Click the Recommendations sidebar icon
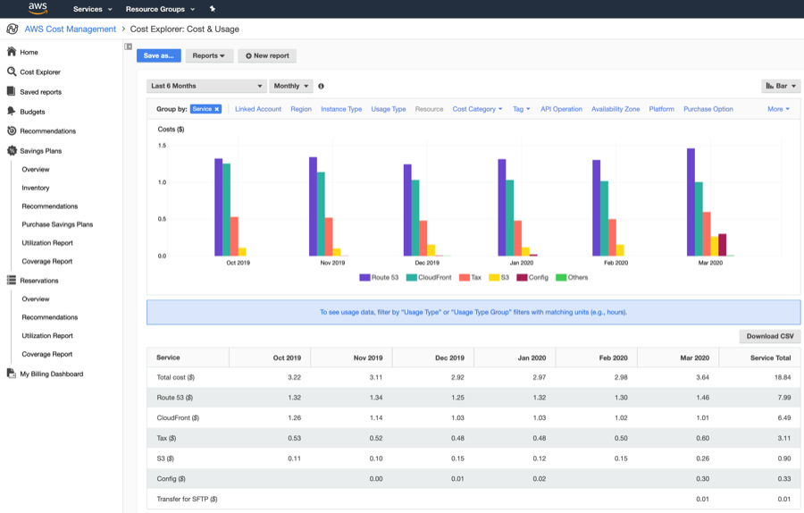Image resolution: width=804 pixels, height=513 pixels. [12, 130]
